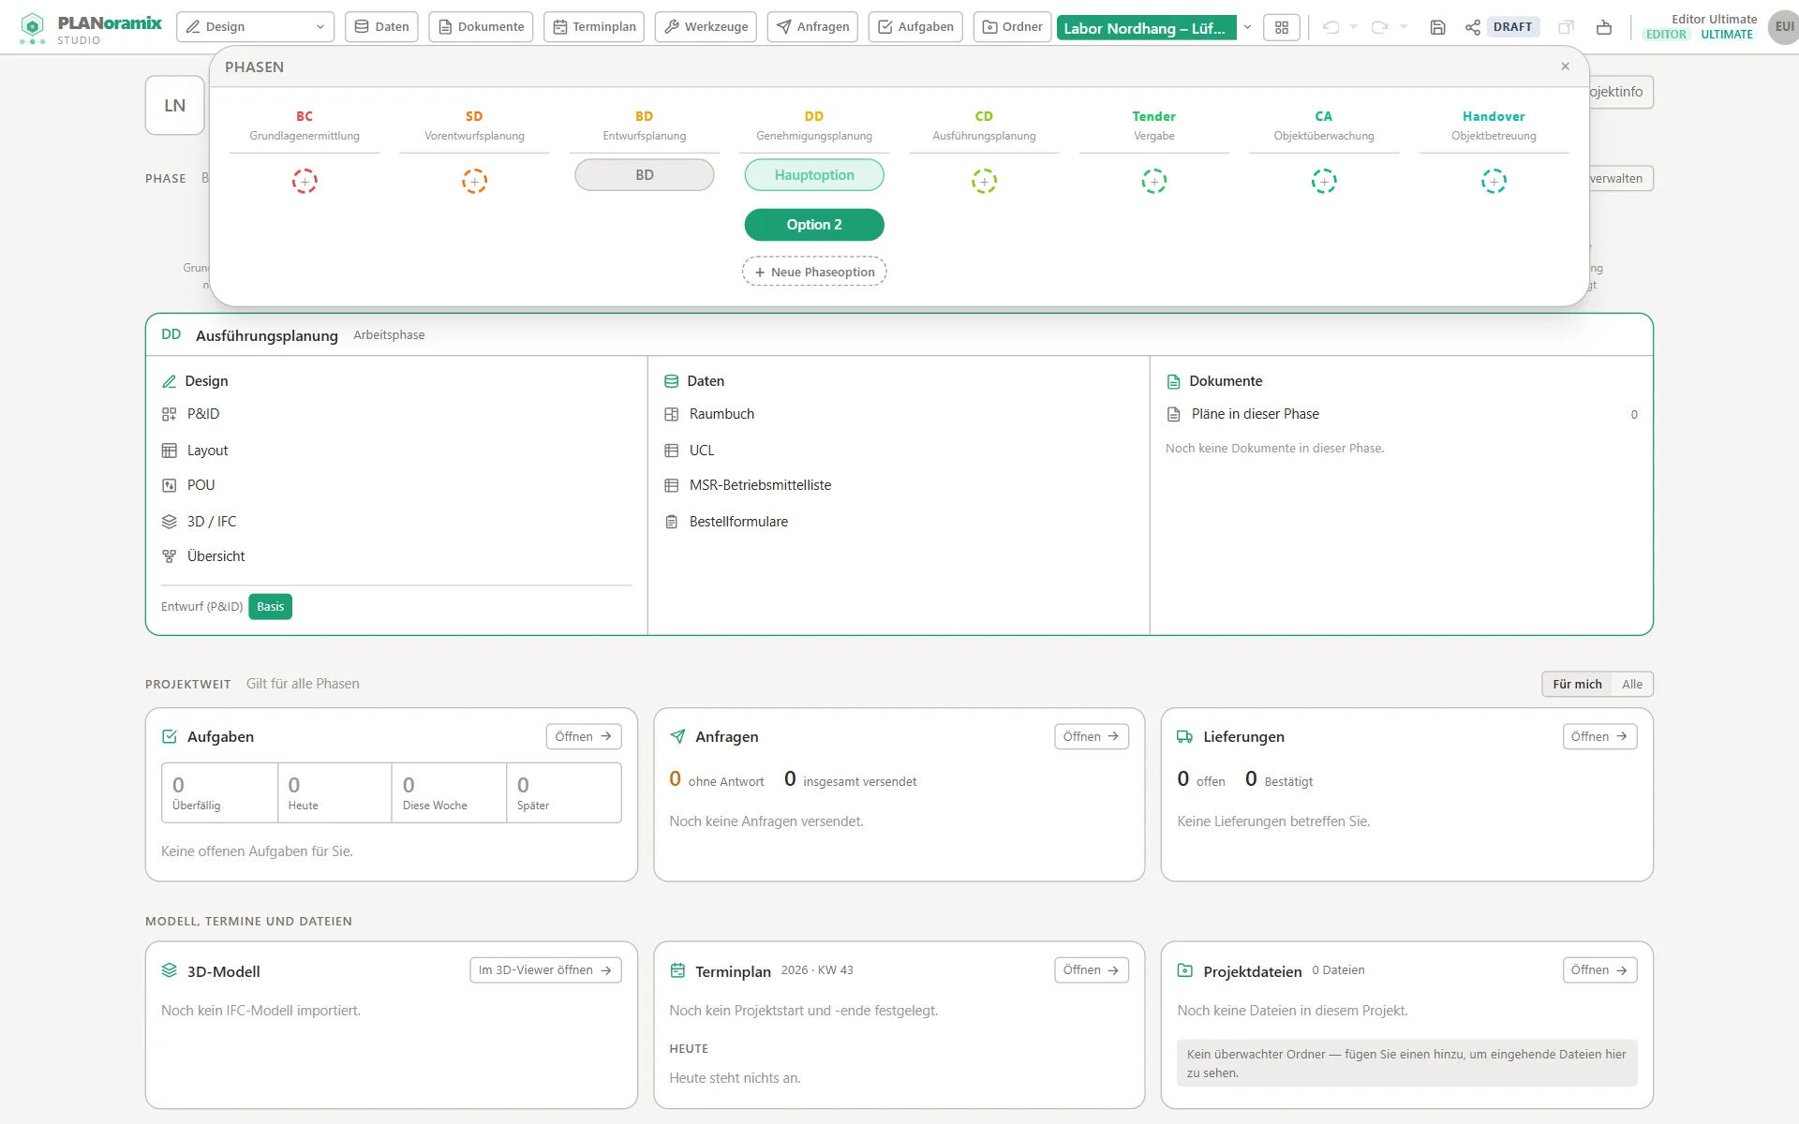
Task: Click the Basis tag next to Entwurf
Action: pyautogui.click(x=270, y=607)
